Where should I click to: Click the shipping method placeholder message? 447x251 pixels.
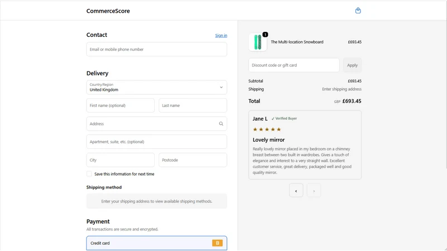[156, 201]
